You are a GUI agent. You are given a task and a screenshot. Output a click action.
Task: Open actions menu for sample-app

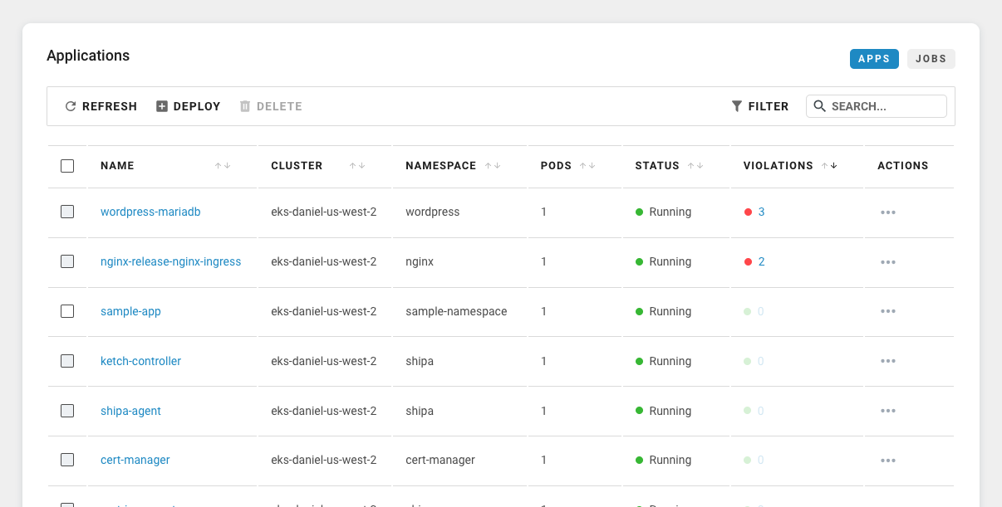(x=888, y=312)
